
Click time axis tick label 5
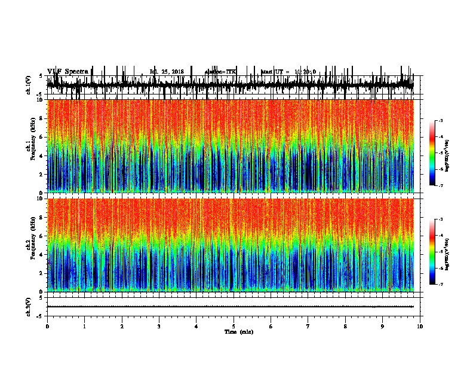coord(234,327)
